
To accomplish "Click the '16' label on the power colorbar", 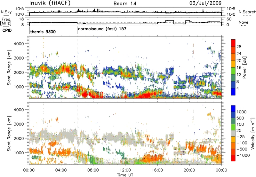I will pyautogui.click(x=239, y=68).
